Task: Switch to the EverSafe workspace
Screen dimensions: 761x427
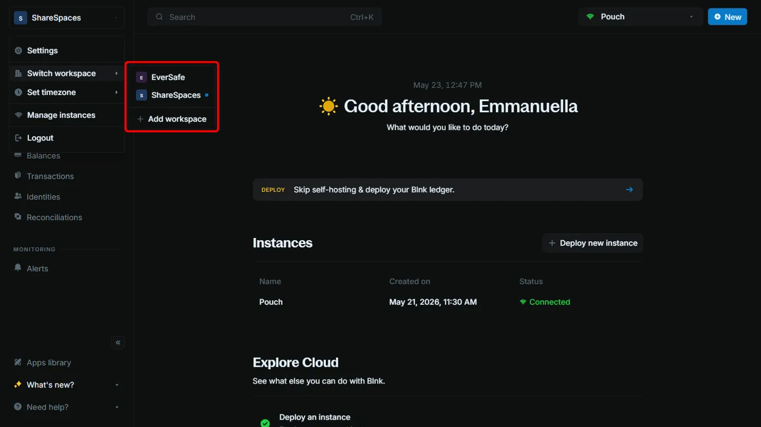Action: (x=172, y=77)
